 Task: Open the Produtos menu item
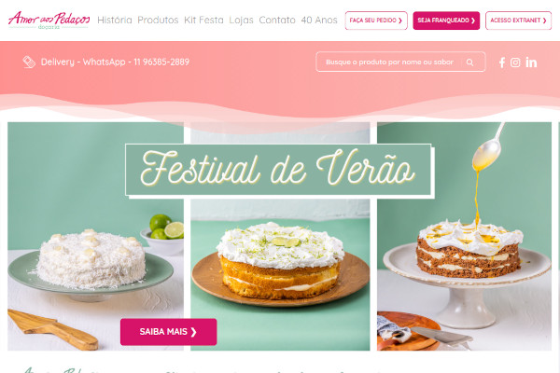pos(158,20)
